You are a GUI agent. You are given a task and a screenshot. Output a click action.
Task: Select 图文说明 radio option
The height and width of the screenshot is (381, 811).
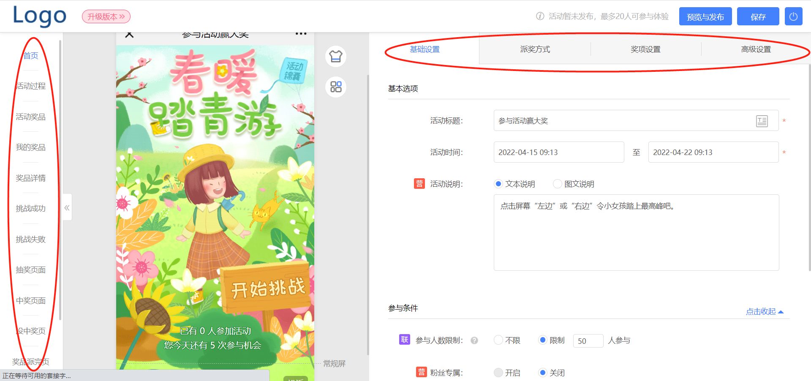(574, 184)
